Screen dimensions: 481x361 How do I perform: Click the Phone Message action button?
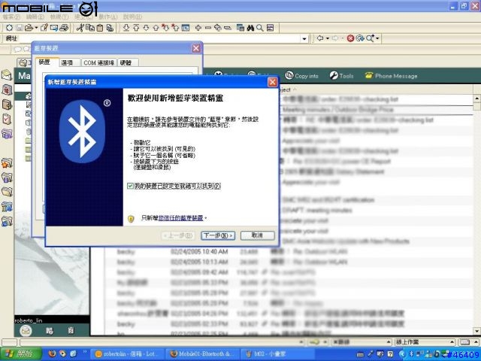tap(391, 76)
